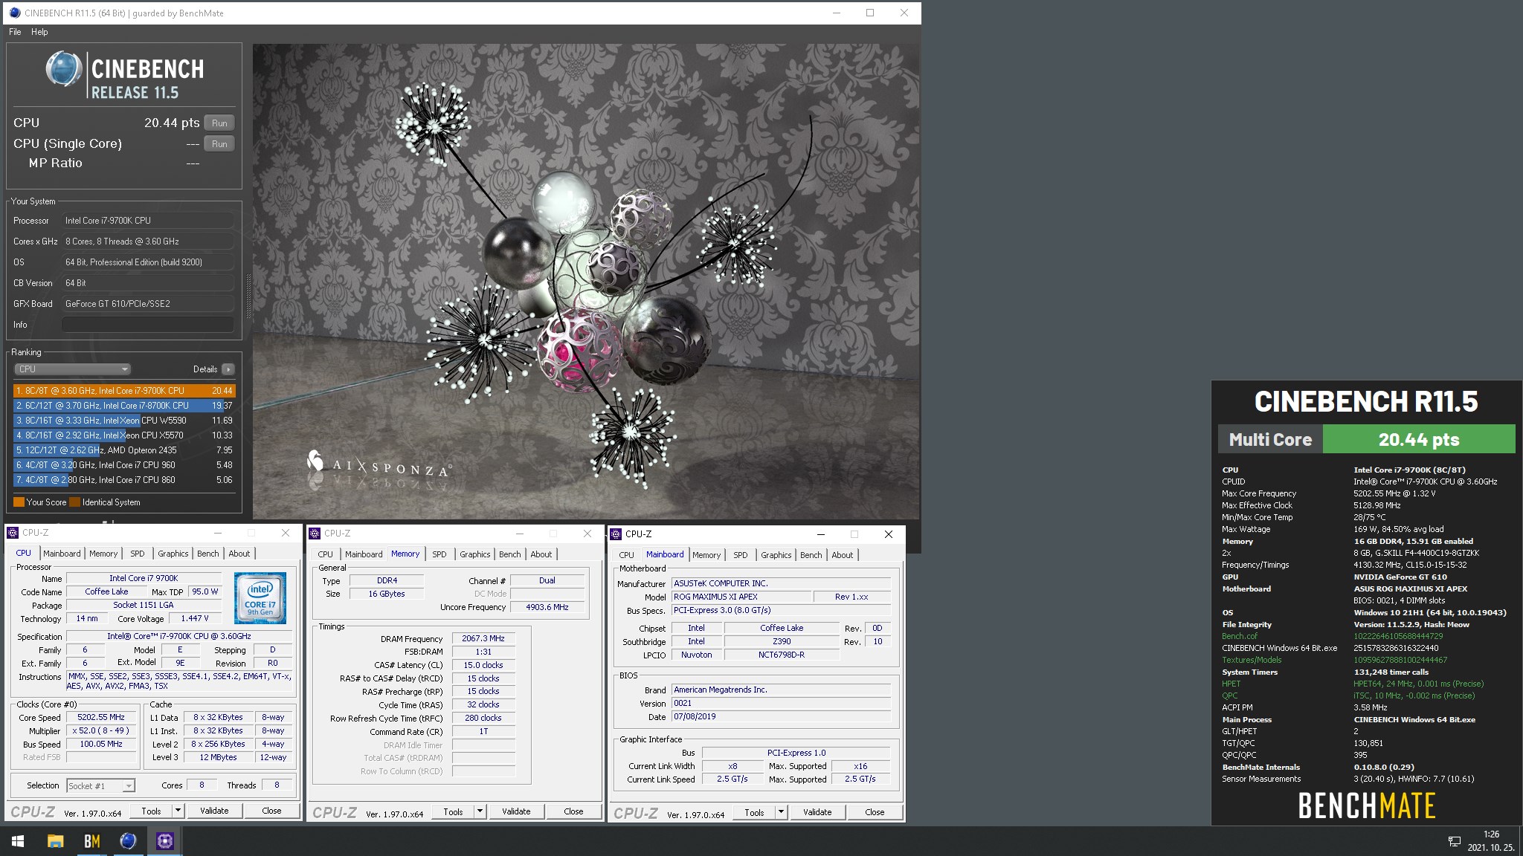Open BenchMate taskbar icon
The height and width of the screenshot is (856, 1523).
[x=91, y=841]
